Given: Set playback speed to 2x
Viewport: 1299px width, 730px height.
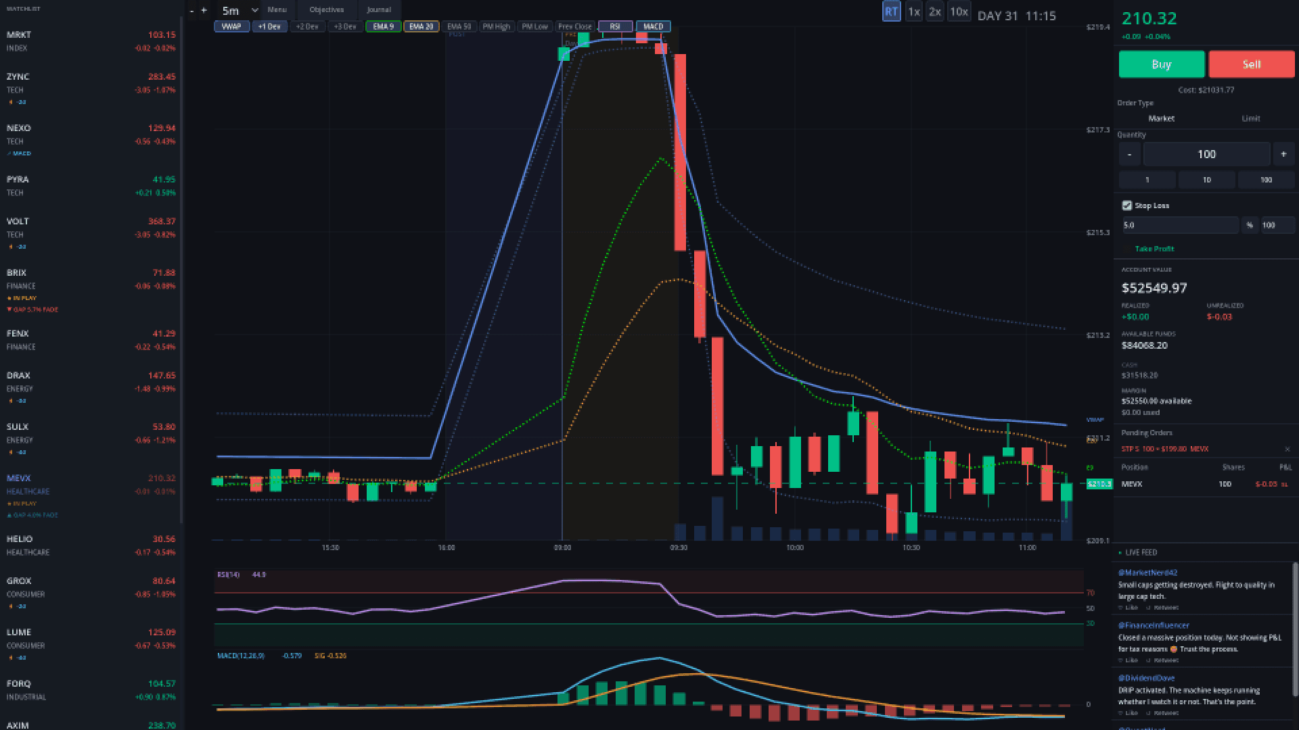Looking at the screenshot, I should pos(935,11).
